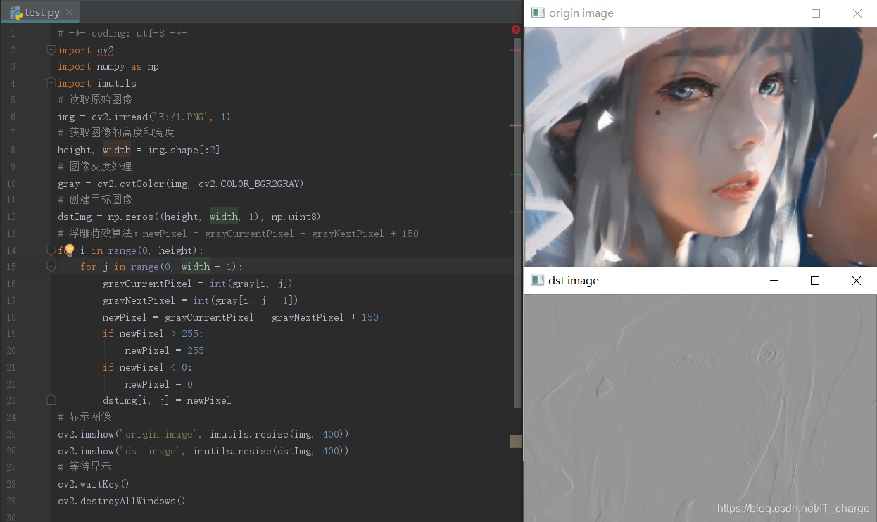Close the test.py tab

pyautogui.click(x=69, y=13)
